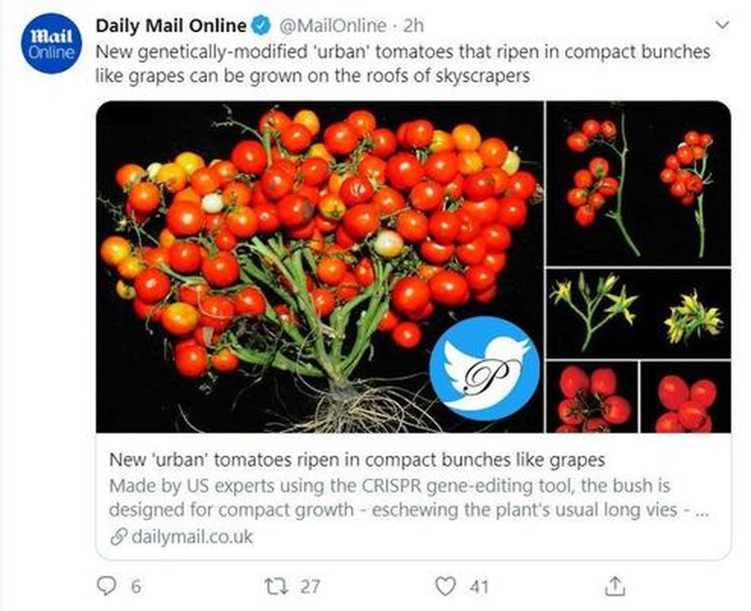
Task: Open the dailymail.co.uk domain link
Action: point(193,537)
